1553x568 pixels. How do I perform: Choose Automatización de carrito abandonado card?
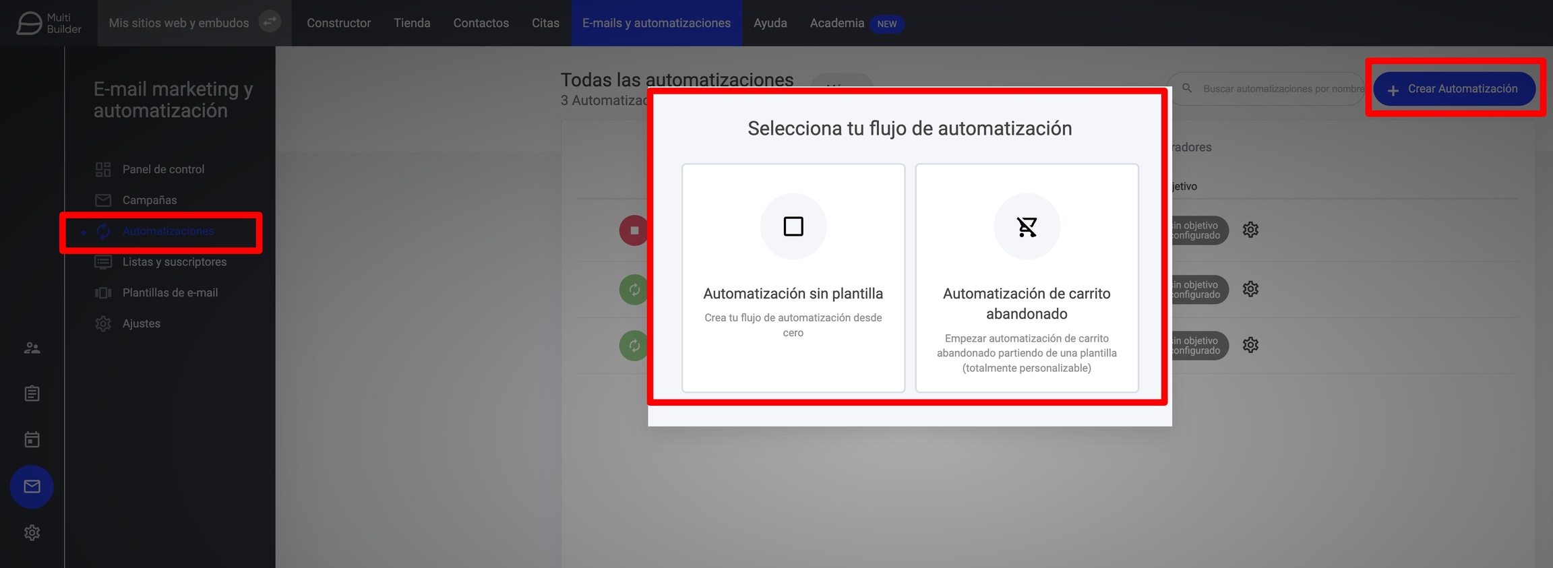coord(1027,278)
